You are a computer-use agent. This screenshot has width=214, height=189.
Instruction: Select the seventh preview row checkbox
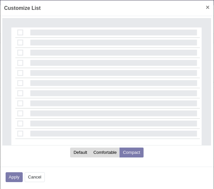[x=20, y=93]
